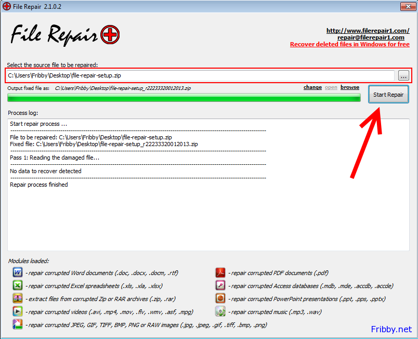The width and height of the screenshot is (418, 339).
Task: Click the image repair module icon
Action: pyautogui.click(x=18, y=324)
